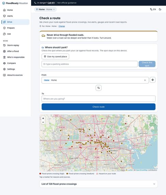The image size is (166, 195).
Task: Focus the Where are you going input
Action: 99,99
